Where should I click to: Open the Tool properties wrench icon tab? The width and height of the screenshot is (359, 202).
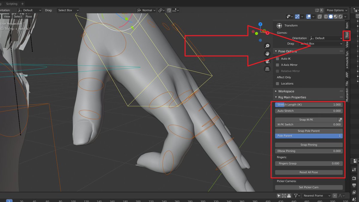[355, 170]
